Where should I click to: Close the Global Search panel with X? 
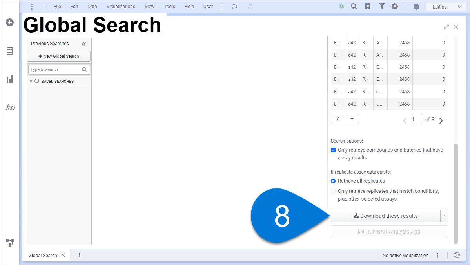[456, 27]
